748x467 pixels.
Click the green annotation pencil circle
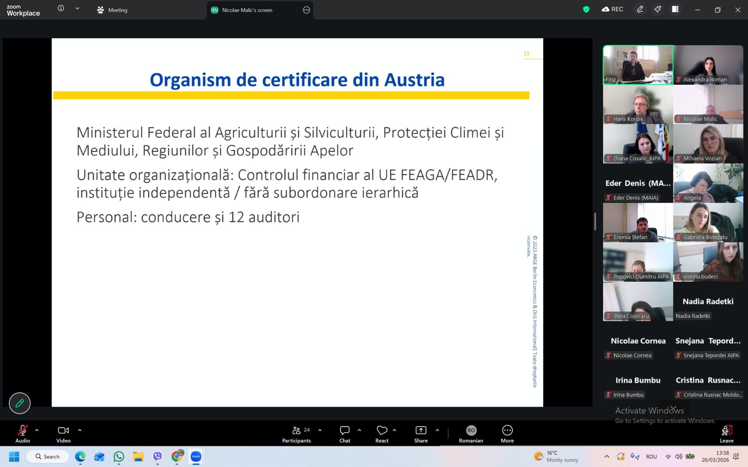pos(19,403)
